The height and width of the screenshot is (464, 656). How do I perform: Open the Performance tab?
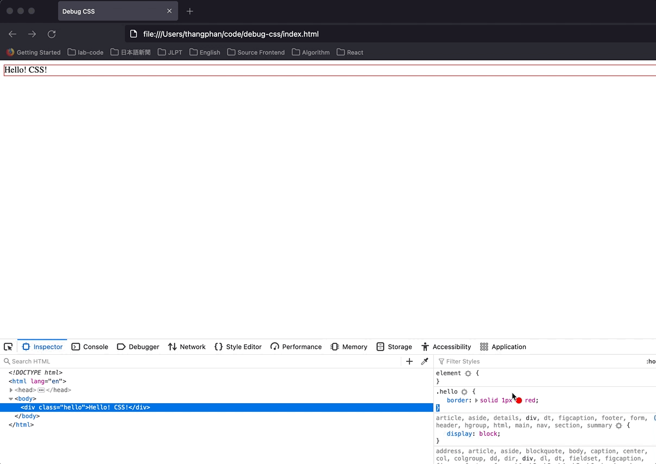click(296, 347)
